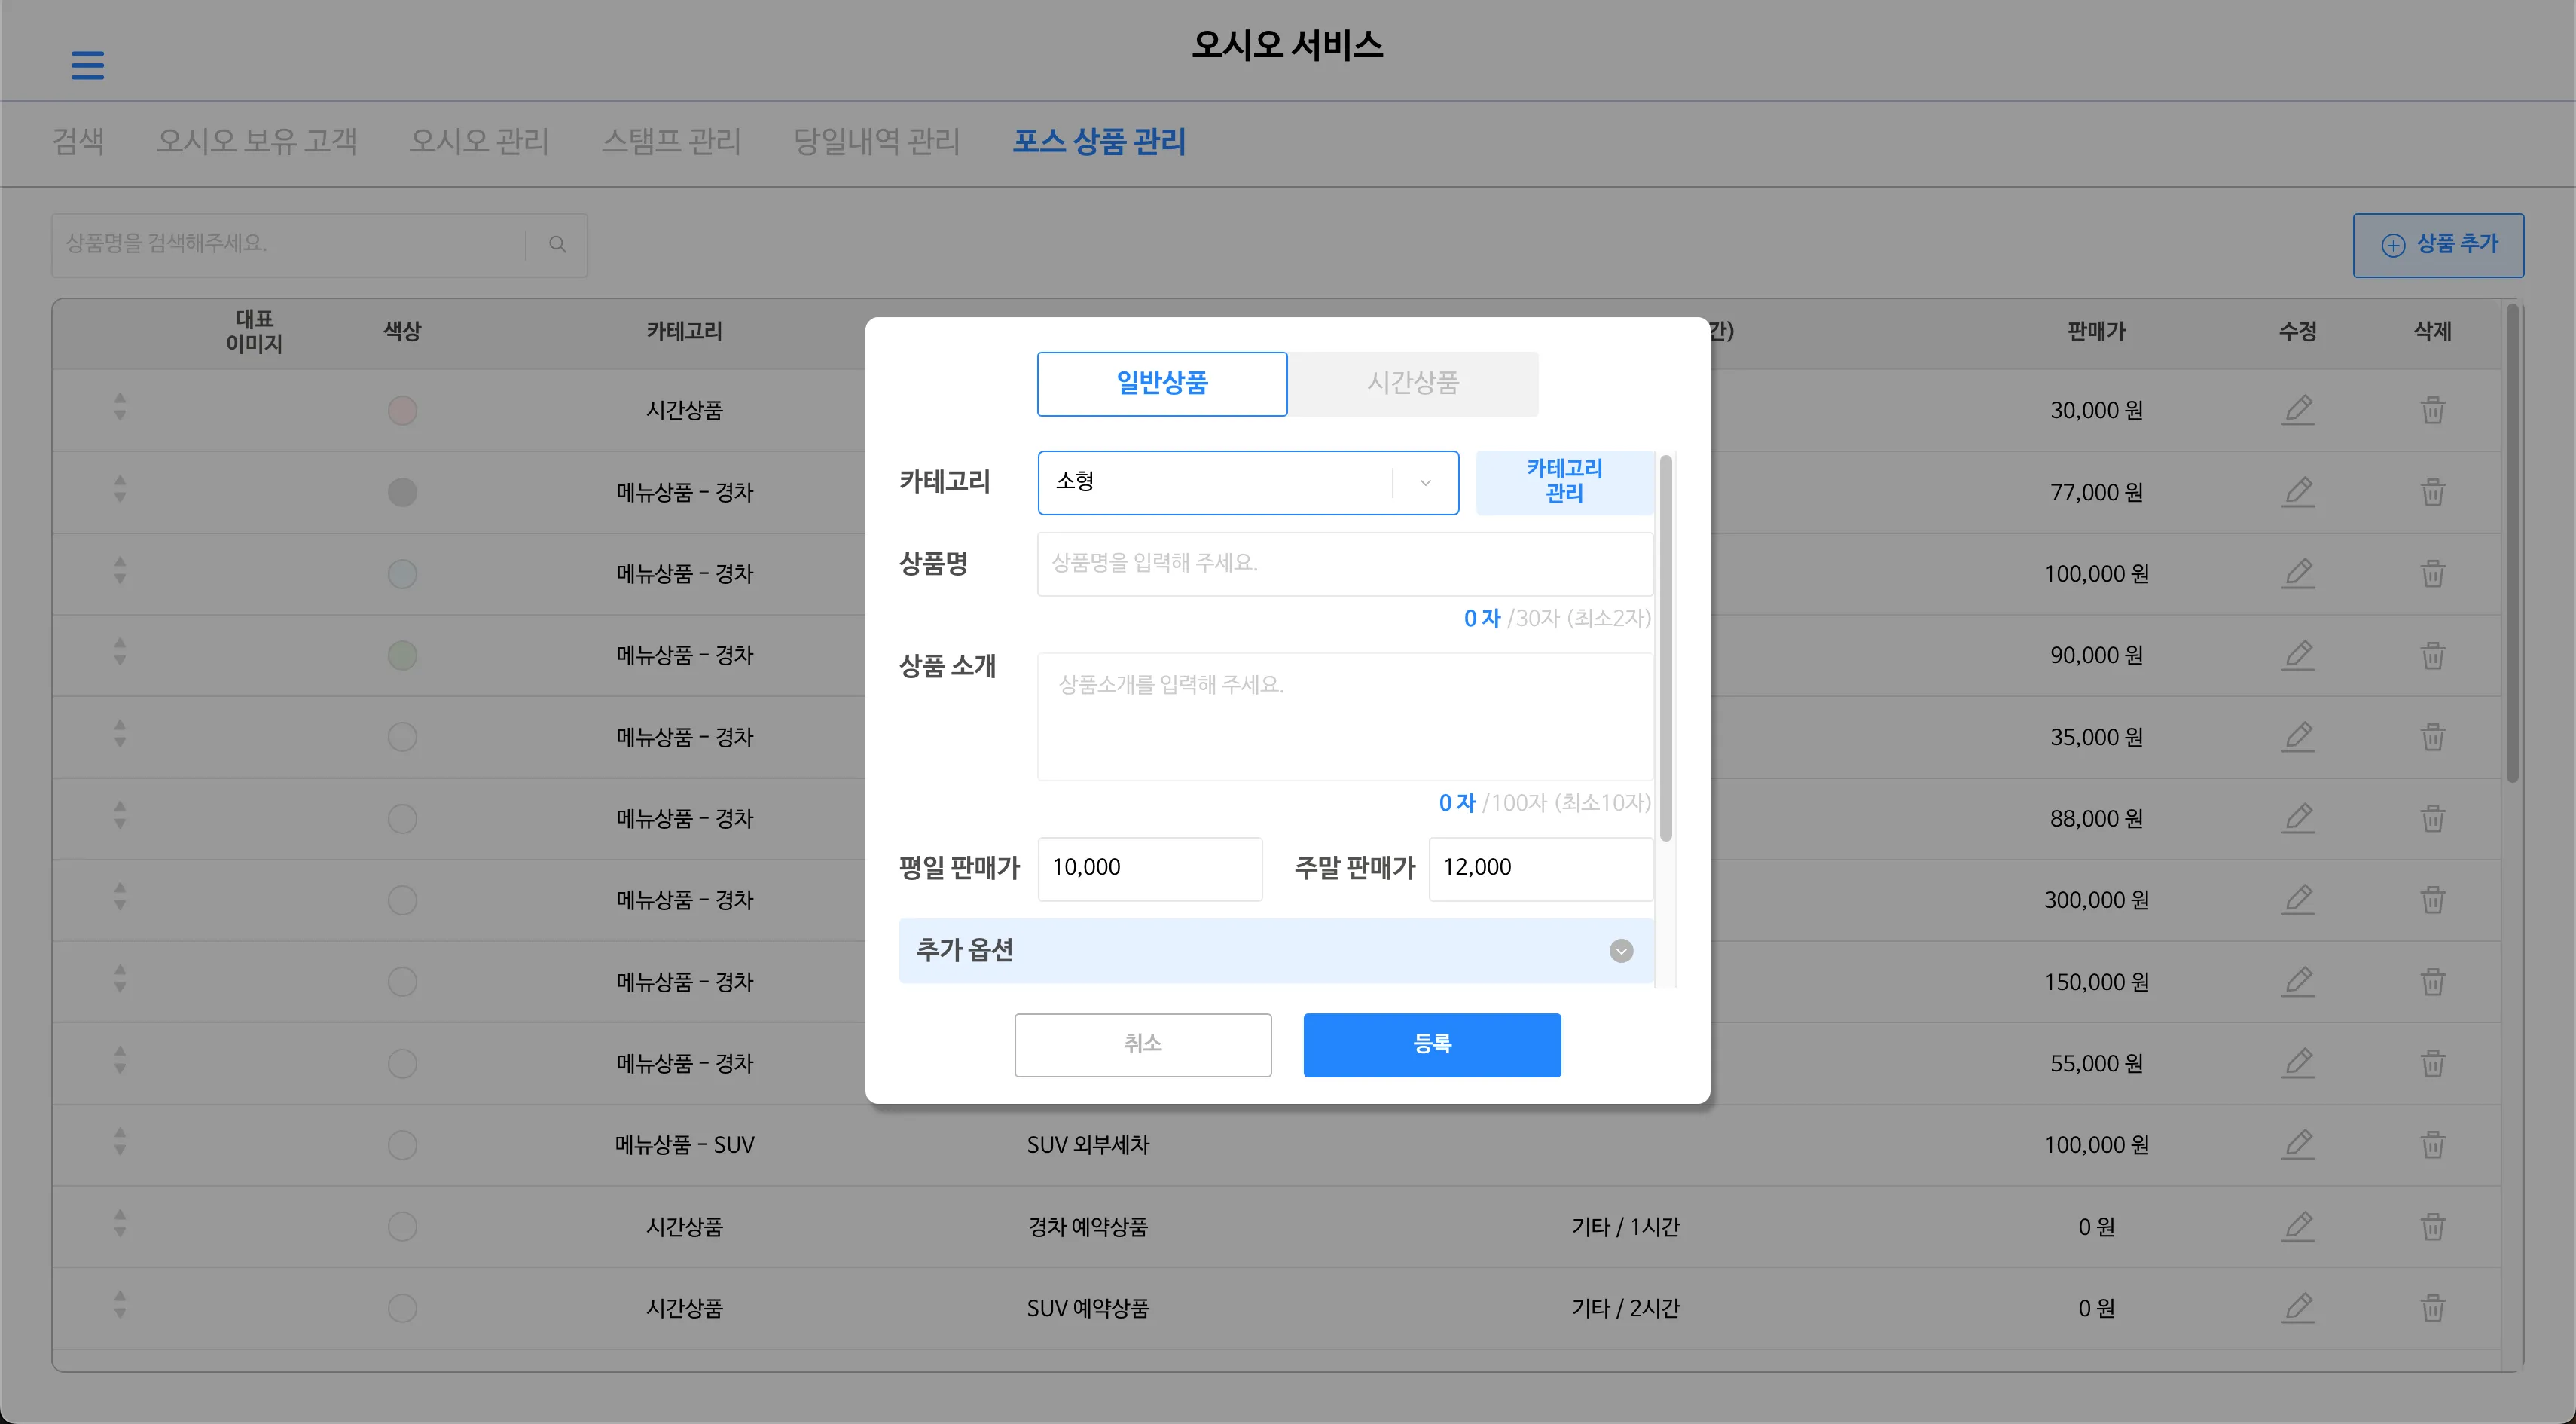
Task: Click edit pencil for 경차 예약상품 row
Action: (2297, 1226)
